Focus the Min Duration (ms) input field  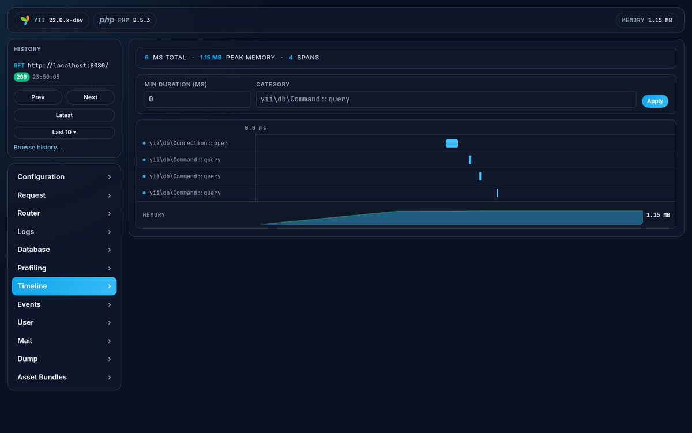(x=198, y=99)
